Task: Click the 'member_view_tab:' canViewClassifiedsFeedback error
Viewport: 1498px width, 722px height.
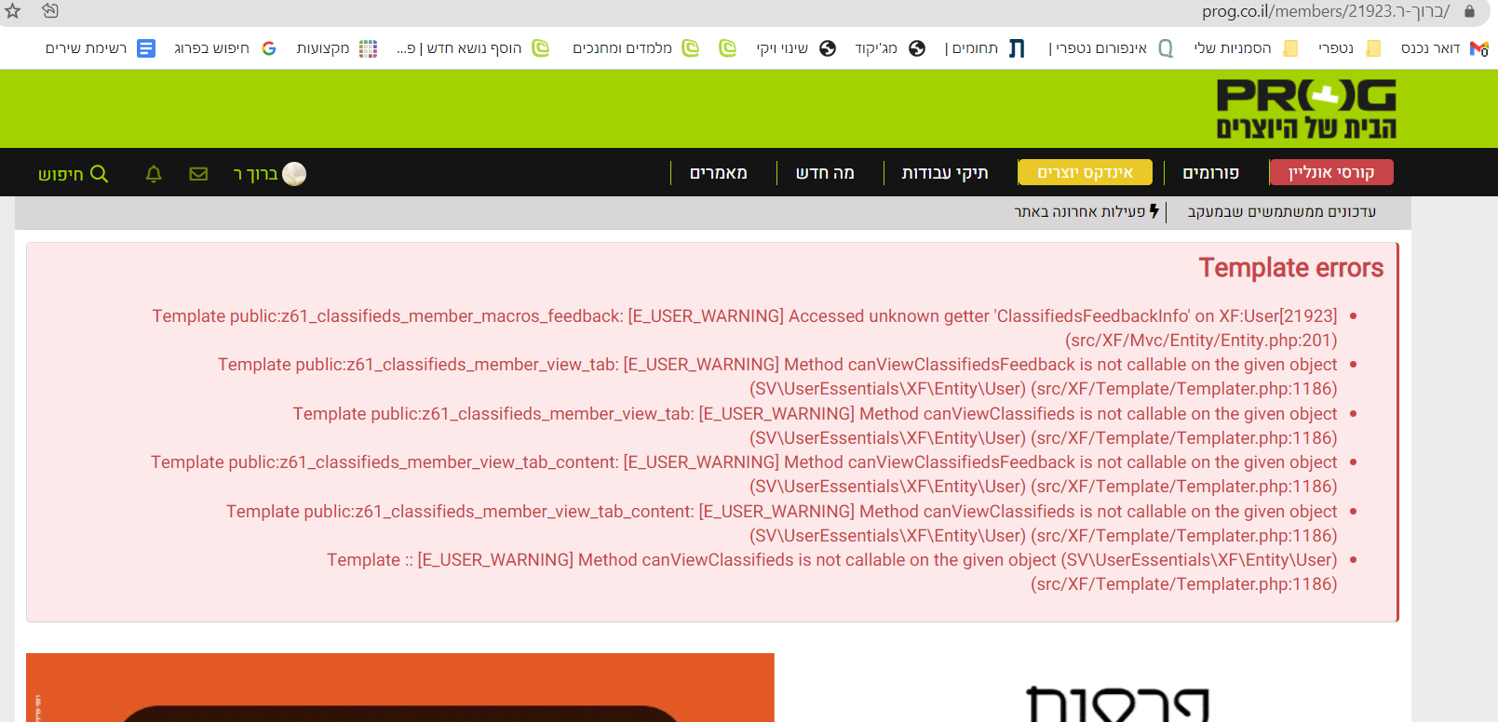Action: (777, 377)
